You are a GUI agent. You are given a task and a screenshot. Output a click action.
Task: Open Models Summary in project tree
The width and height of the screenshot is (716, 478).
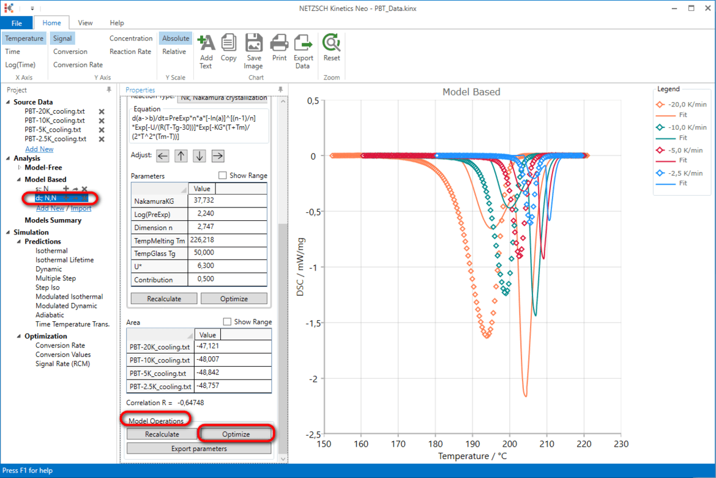point(53,220)
